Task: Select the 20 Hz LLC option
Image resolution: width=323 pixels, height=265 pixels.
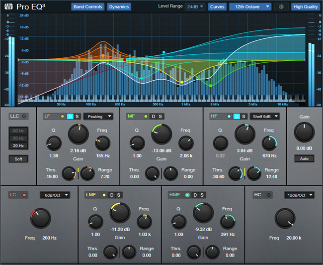Action: point(18,145)
